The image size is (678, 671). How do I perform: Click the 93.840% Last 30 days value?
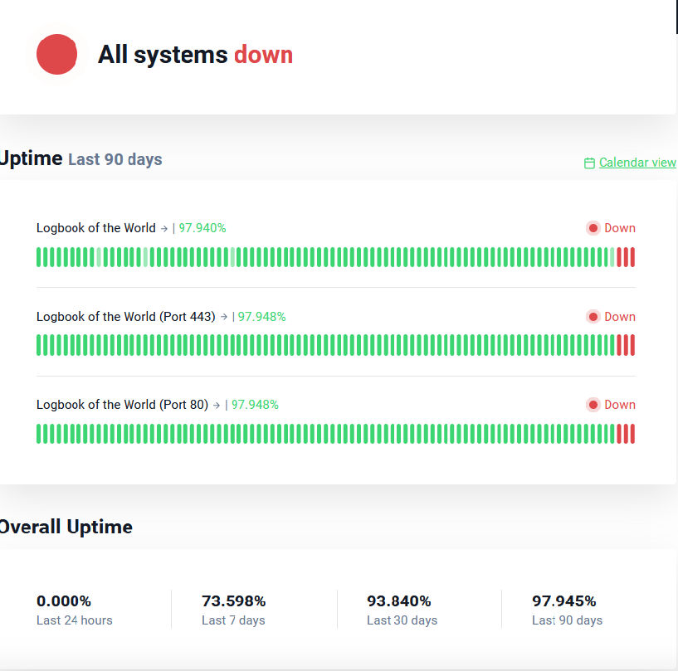(x=398, y=601)
